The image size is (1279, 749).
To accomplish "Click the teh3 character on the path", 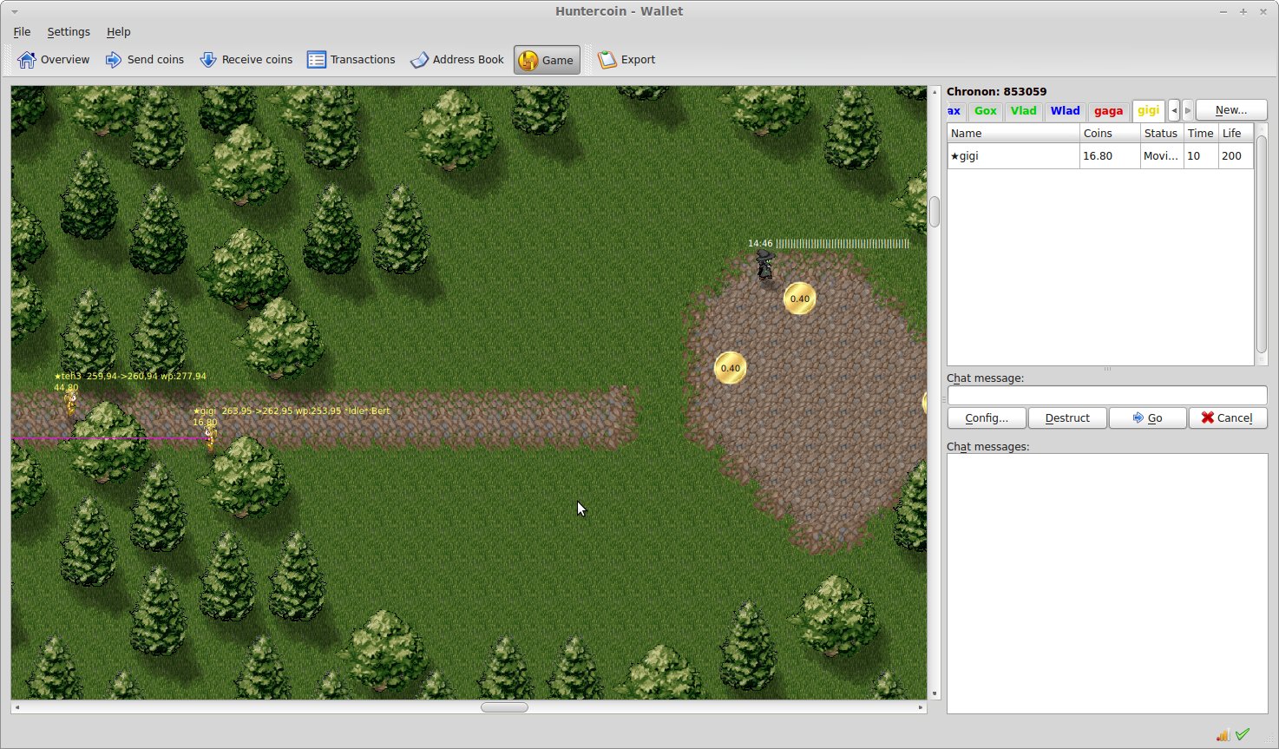I will pos(71,404).
